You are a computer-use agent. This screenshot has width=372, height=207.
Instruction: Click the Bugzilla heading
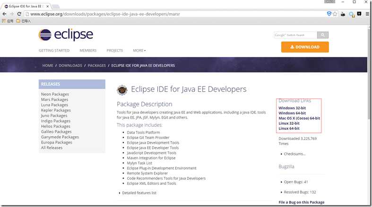(286, 167)
